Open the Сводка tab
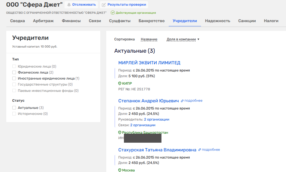This screenshot has height=172, width=286. (17, 21)
